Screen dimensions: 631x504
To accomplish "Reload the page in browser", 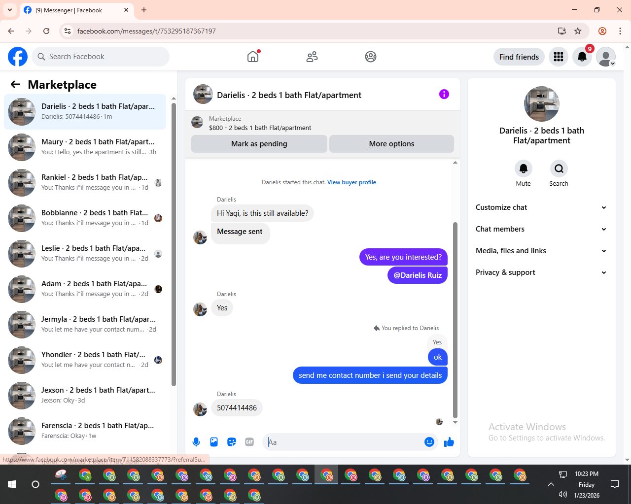I will 46,31.
